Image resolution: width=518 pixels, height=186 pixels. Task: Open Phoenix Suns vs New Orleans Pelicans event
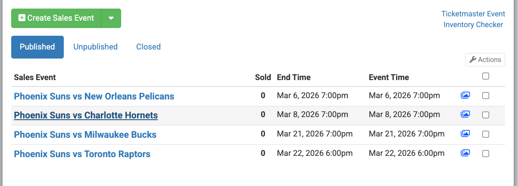coord(94,96)
